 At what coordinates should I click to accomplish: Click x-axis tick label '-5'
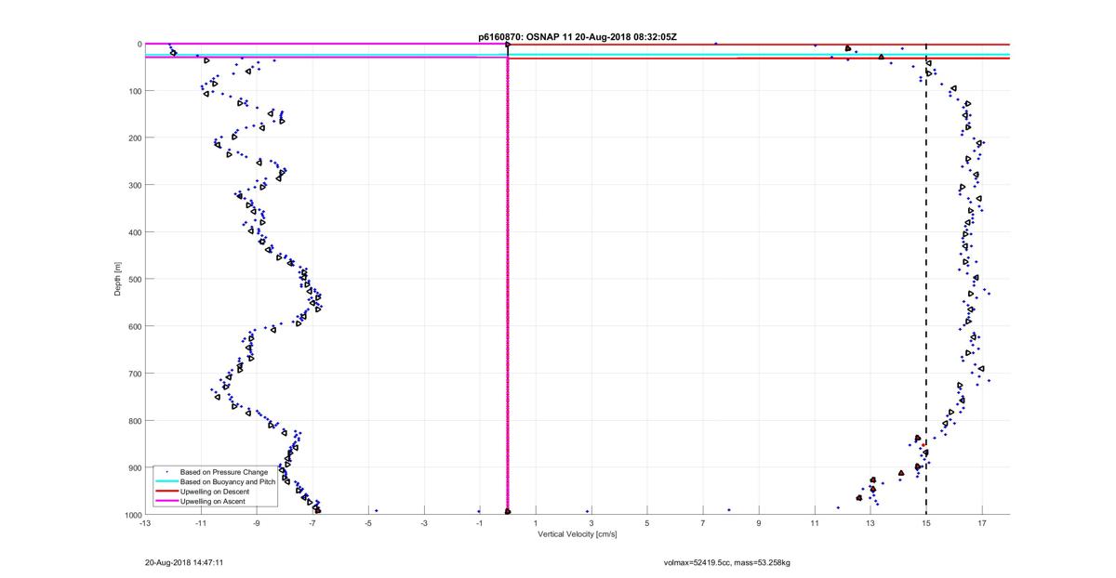(x=368, y=523)
